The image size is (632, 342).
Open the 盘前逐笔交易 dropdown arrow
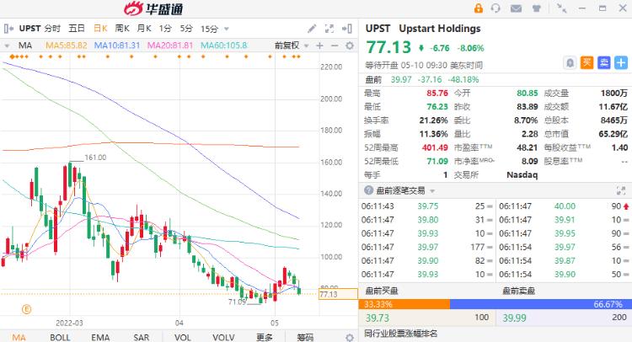pos(432,191)
